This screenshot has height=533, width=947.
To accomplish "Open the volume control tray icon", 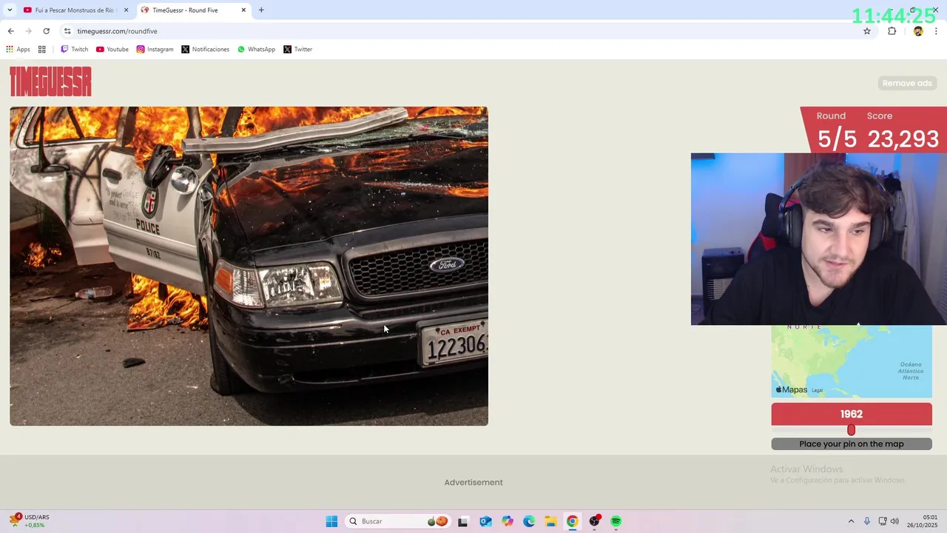I will tap(894, 521).
